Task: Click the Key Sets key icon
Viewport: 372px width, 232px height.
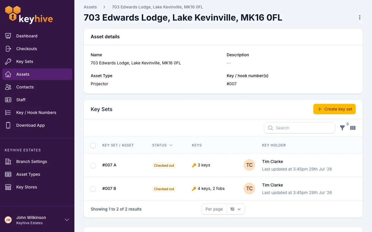Action: tap(8, 61)
